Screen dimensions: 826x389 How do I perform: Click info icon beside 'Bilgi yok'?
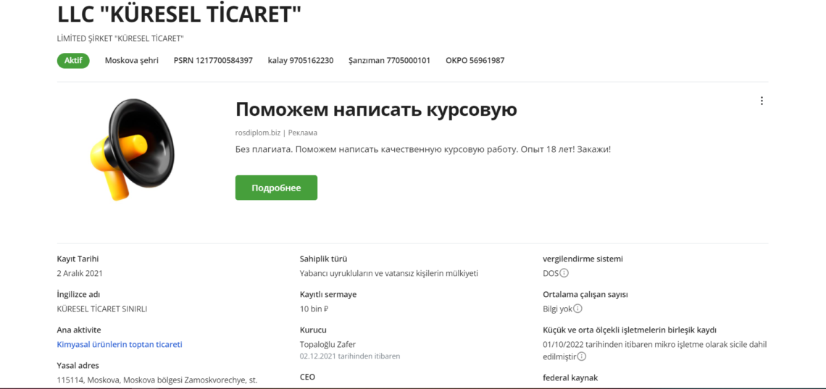(x=578, y=309)
